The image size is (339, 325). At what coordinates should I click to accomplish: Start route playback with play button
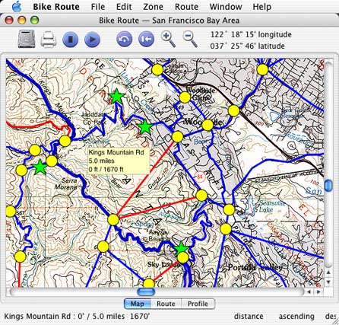point(92,40)
